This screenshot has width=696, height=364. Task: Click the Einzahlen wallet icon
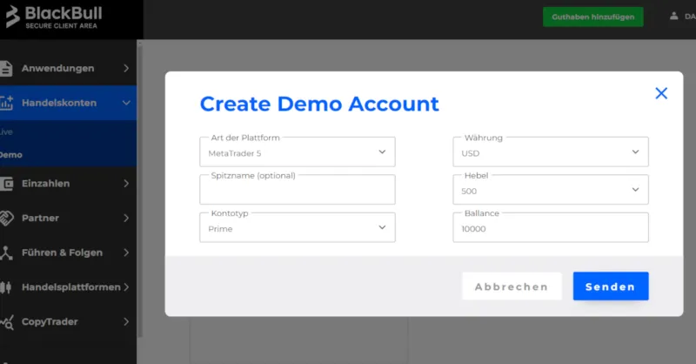point(5,184)
